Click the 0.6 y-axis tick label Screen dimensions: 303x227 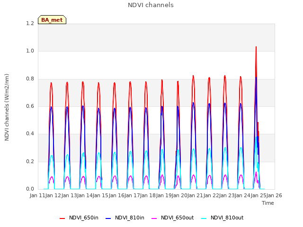click(x=30, y=106)
